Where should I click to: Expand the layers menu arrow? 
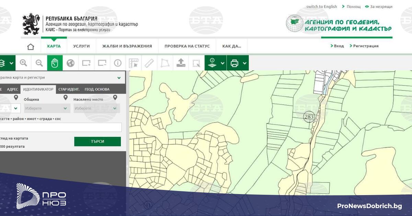12,63
